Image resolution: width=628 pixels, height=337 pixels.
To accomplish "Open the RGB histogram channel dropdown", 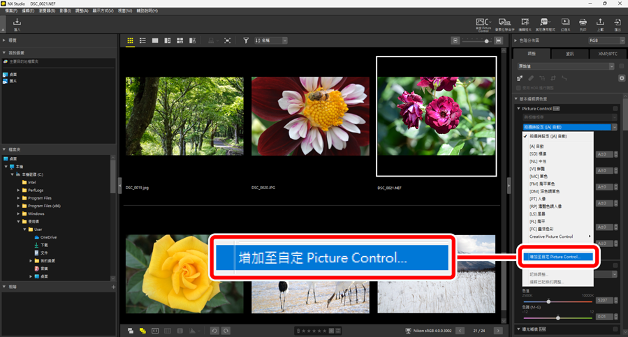I will click(x=606, y=41).
